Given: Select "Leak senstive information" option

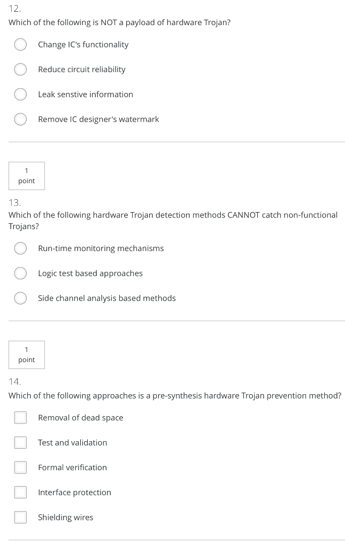Looking at the screenshot, I should [x=20, y=94].
